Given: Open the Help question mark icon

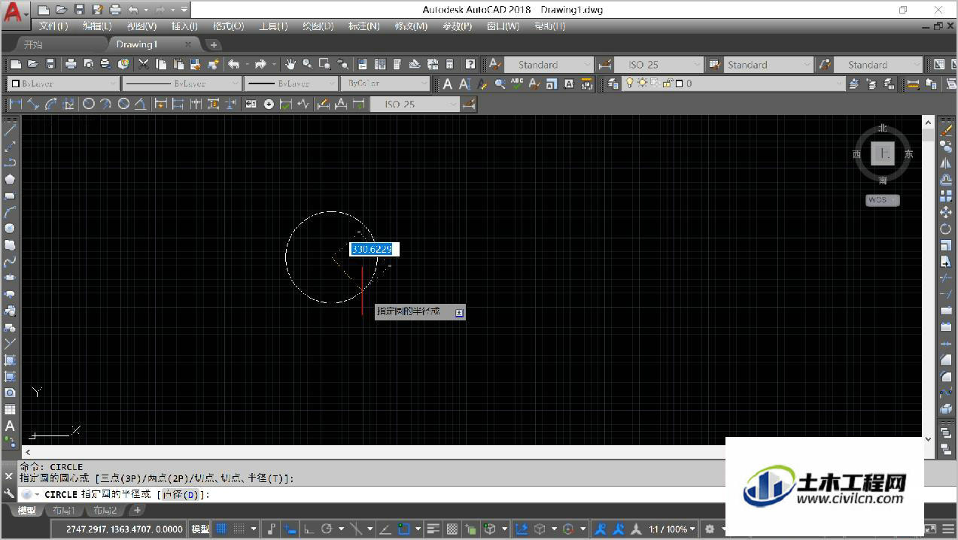Looking at the screenshot, I should click(470, 65).
